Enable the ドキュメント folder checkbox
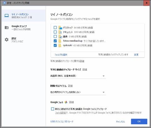The width and height of the screenshot is (151, 128). pos(55,32)
